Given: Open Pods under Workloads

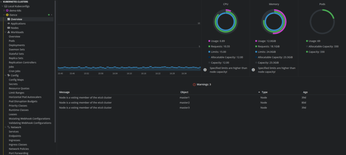Looking at the screenshot, I should click(12, 41).
